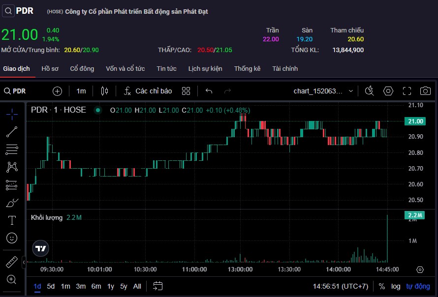
Task: Click the Các chỉ báo indicators button
Action: [x=148, y=91]
